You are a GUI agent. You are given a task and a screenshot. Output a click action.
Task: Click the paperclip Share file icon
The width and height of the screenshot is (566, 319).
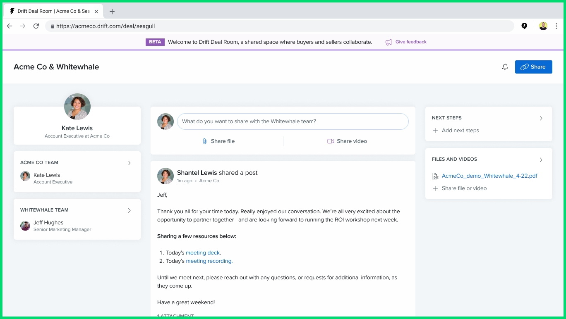coord(204,141)
